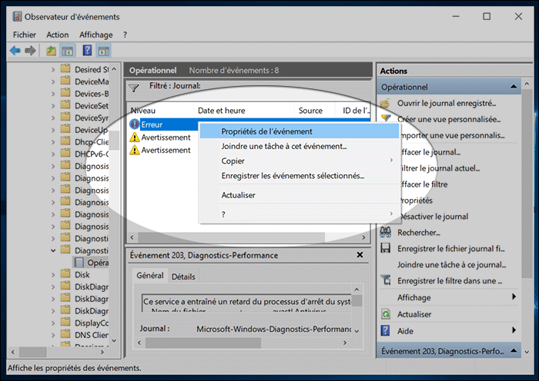Collapse the Opérationnel actions section
The image size is (539, 381).
tap(517, 88)
